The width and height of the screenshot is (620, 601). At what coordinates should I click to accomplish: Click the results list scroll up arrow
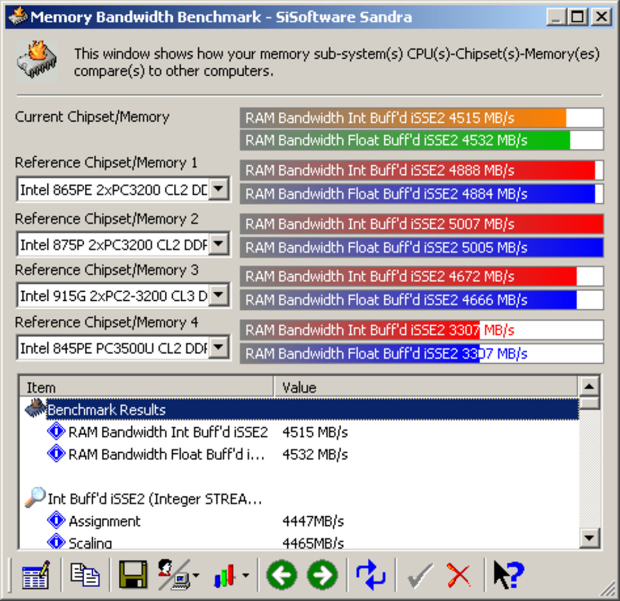(x=589, y=386)
